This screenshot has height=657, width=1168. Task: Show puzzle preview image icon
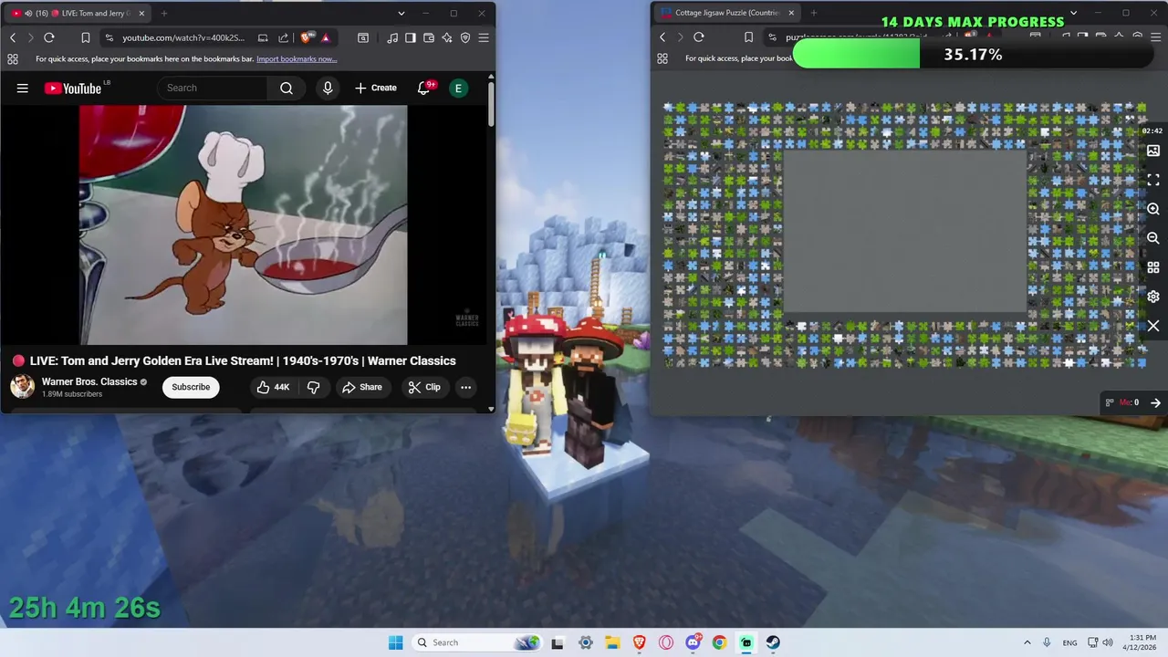(1153, 151)
